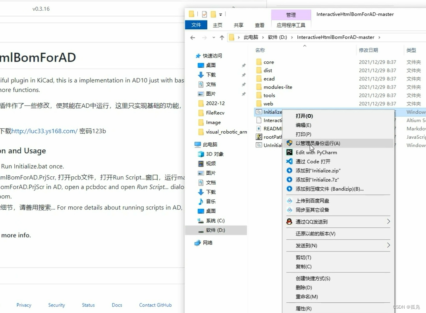This screenshot has width=426, height=313.
Task: Open the 查看 ribbon tab
Action: tap(260, 25)
